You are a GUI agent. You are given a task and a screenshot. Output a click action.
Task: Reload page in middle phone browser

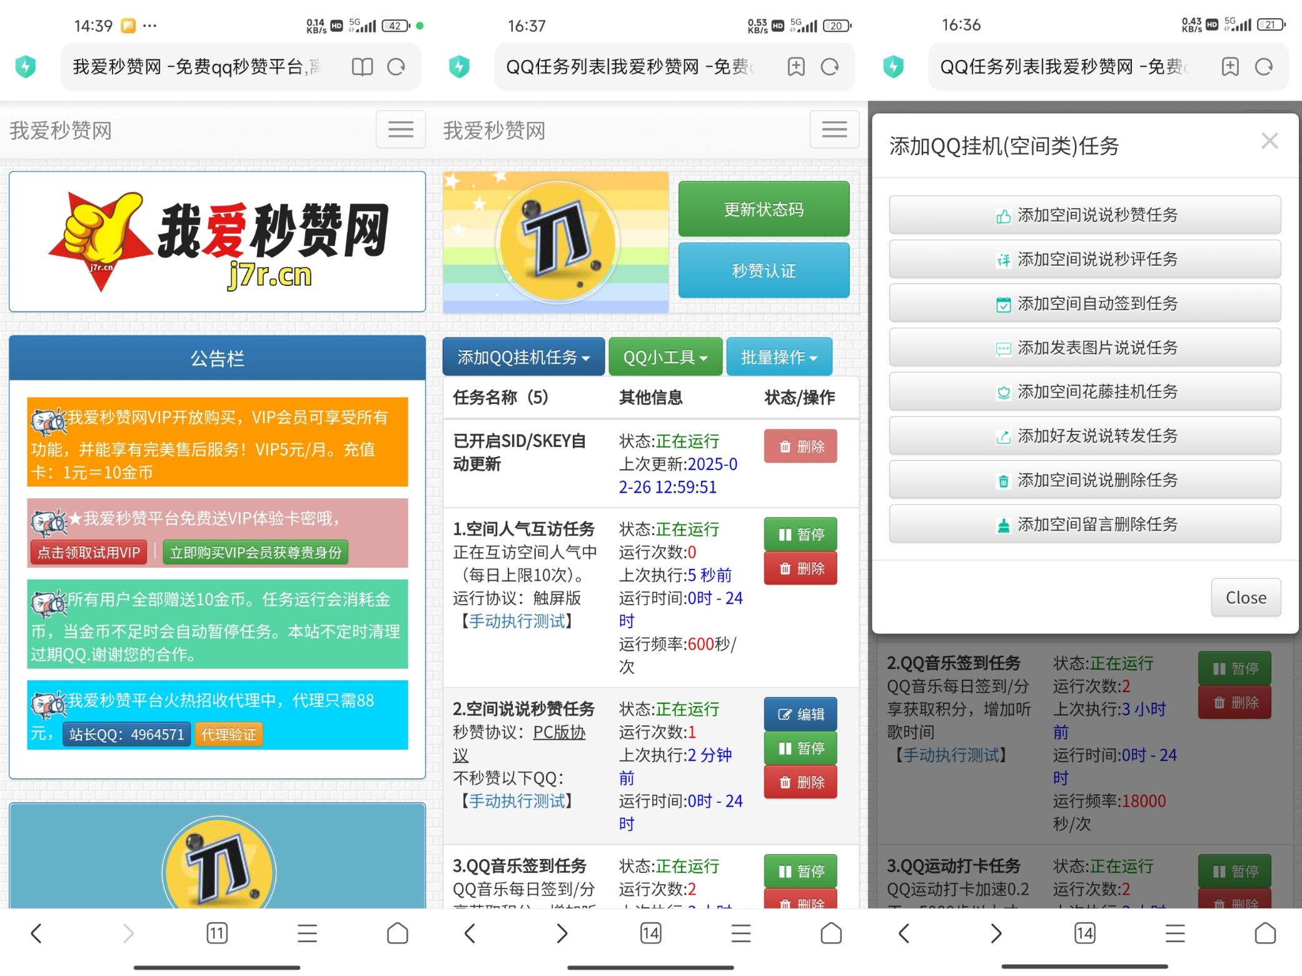coord(830,67)
